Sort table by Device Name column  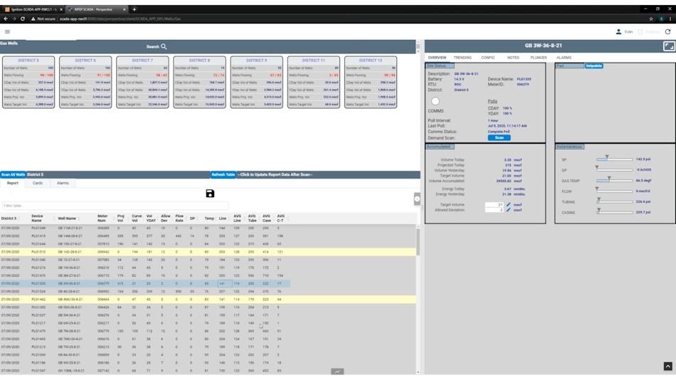click(x=37, y=218)
